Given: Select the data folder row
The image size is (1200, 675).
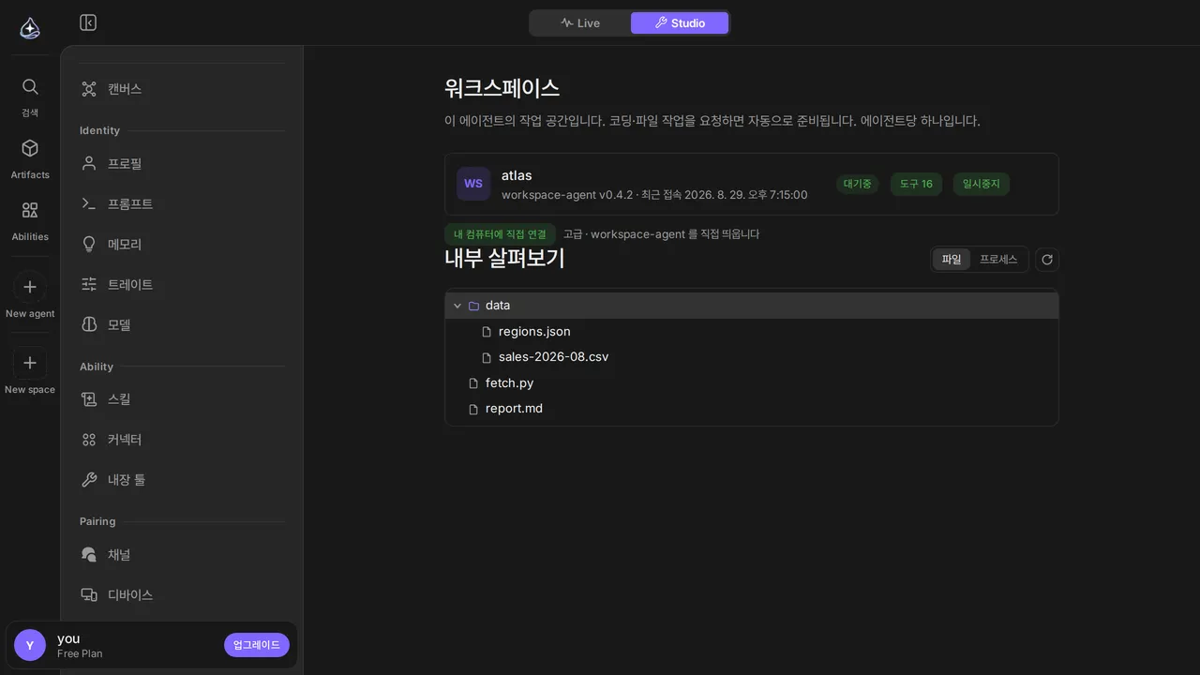Looking at the screenshot, I should 752,306.
